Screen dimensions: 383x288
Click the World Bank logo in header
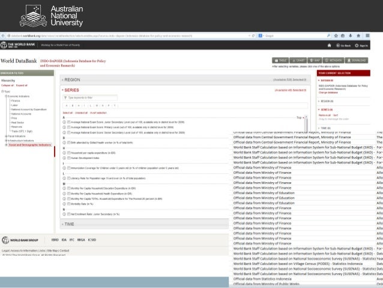[x=18, y=45]
